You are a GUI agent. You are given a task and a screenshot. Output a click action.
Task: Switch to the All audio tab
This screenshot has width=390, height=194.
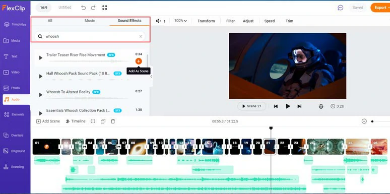point(50,21)
